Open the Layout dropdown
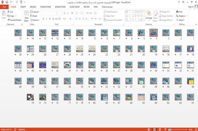Screen dimensions: 198x131 35,12
